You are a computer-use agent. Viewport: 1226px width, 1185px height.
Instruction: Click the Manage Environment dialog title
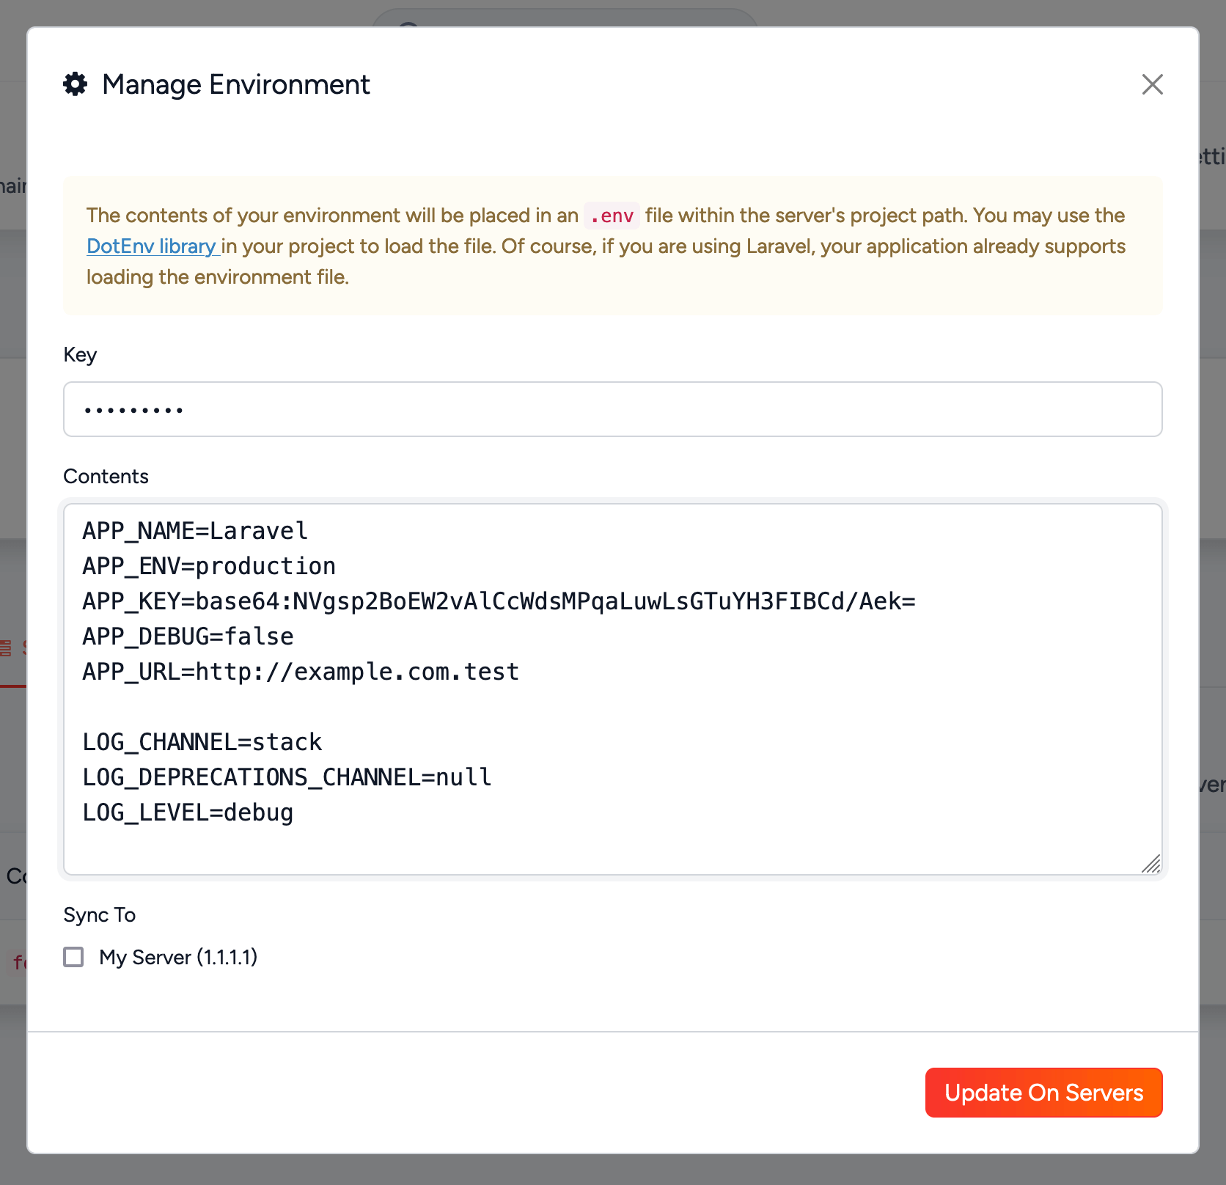[x=235, y=84]
